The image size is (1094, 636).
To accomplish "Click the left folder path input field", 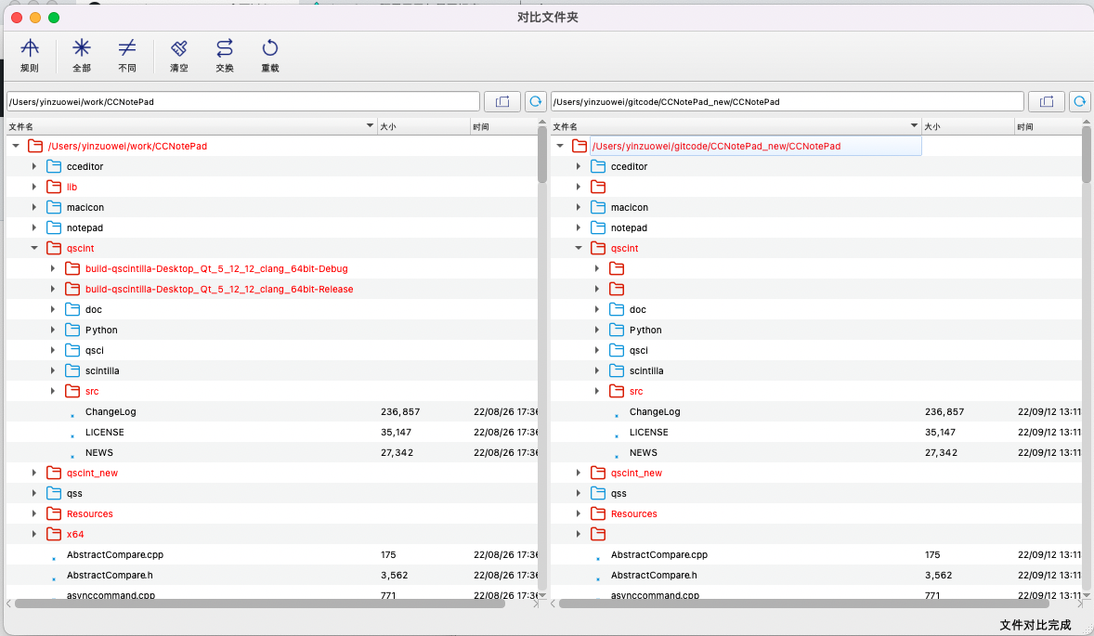I will coord(242,101).
